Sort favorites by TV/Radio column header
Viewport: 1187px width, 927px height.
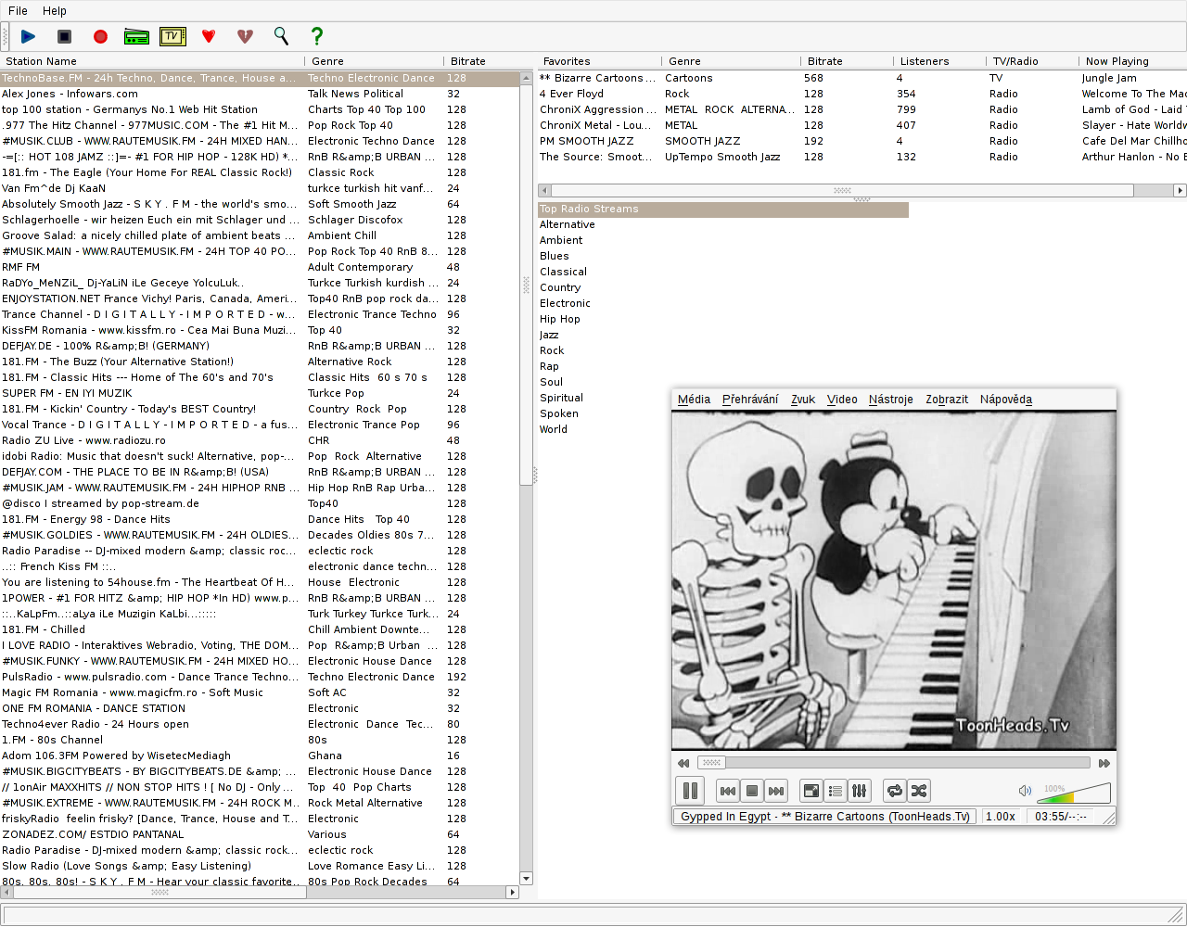[1032, 61]
